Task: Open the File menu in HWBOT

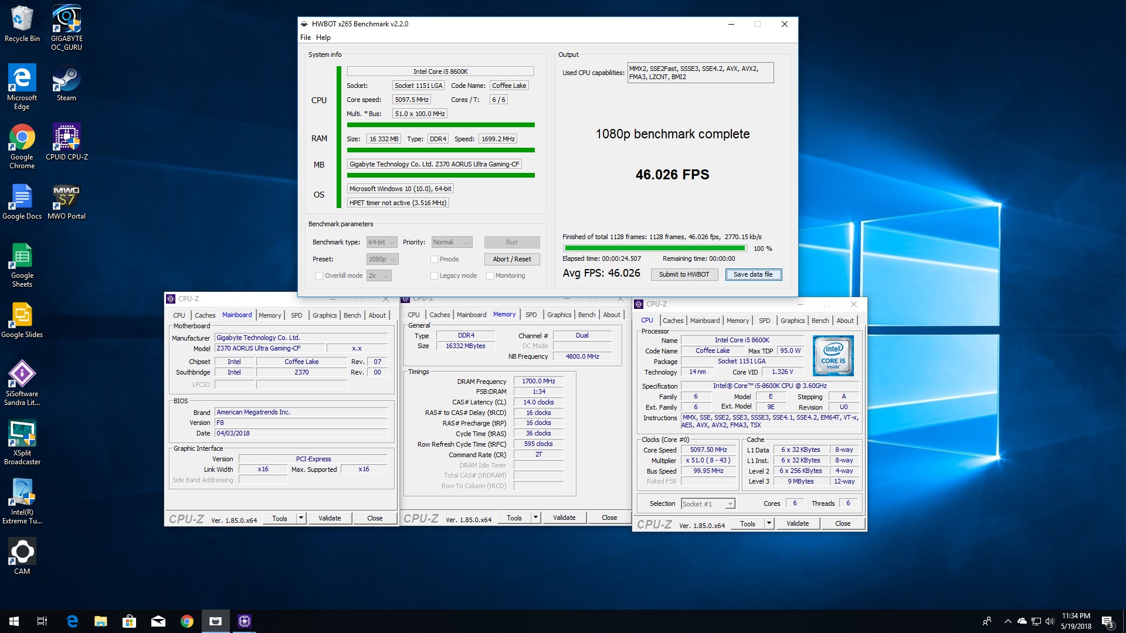Action: click(x=306, y=38)
